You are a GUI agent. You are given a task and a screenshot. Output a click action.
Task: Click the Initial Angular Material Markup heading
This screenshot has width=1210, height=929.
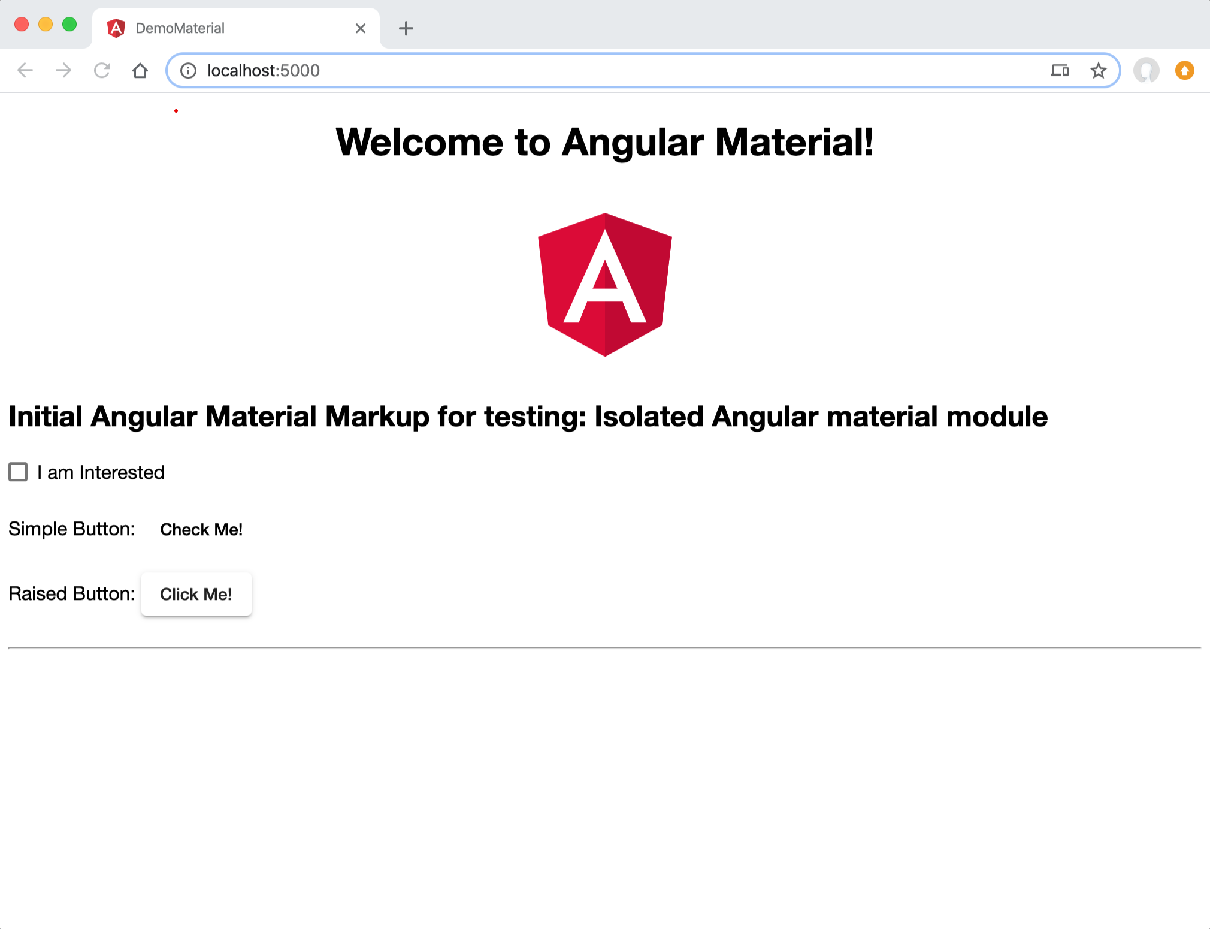pos(528,417)
